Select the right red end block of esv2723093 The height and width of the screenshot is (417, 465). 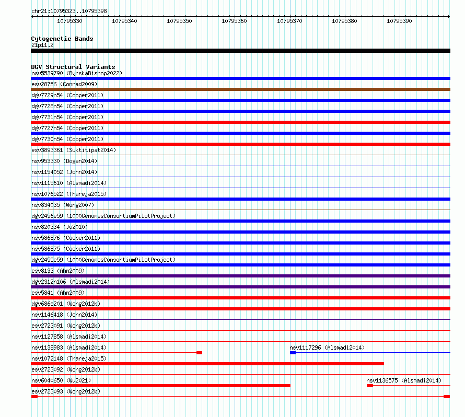[447, 397]
